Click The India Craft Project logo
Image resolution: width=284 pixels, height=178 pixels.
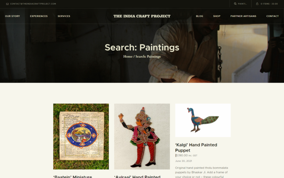point(142,16)
